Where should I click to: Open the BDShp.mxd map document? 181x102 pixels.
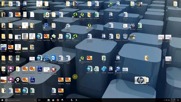[x=89, y=69]
